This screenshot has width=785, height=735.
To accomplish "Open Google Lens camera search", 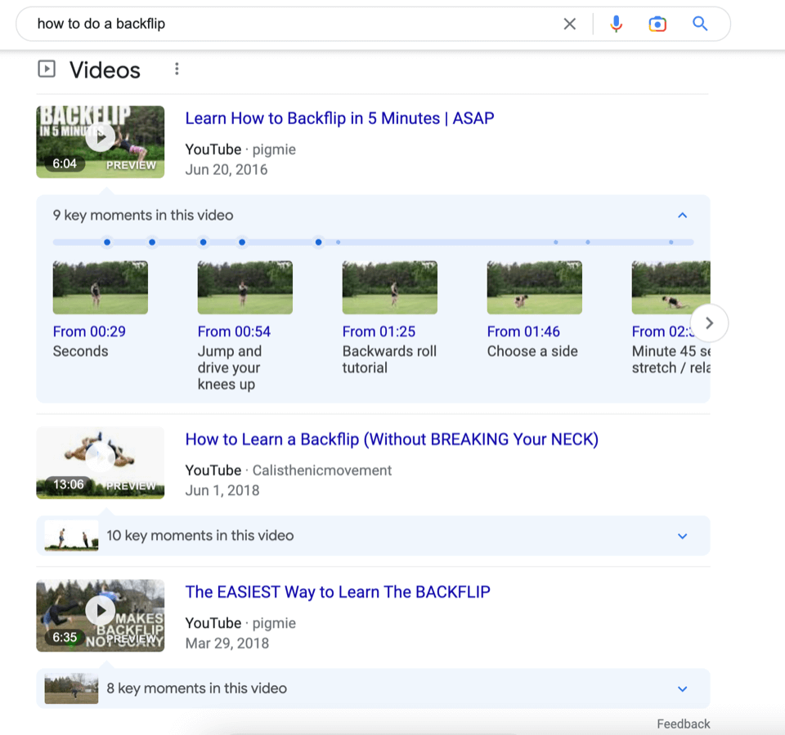I will coord(657,24).
